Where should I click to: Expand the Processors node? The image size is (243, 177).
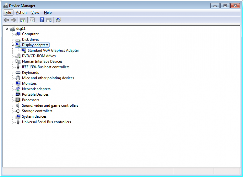13,100
